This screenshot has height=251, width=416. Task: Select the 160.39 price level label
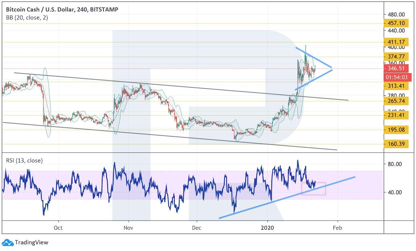click(x=396, y=144)
